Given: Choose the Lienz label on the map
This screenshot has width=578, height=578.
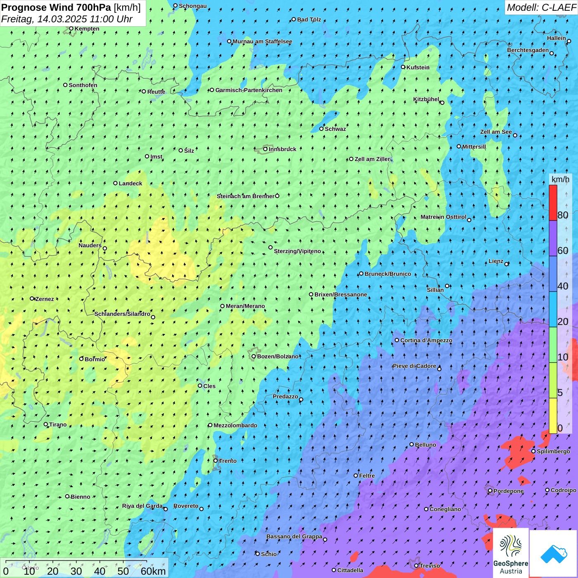Looking at the screenshot, I should (496, 261).
